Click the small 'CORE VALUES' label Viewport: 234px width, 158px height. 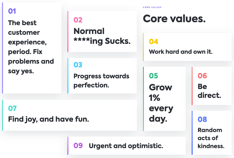point(152,7)
